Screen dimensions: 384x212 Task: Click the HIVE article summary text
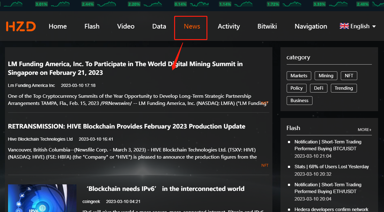click(132, 153)
